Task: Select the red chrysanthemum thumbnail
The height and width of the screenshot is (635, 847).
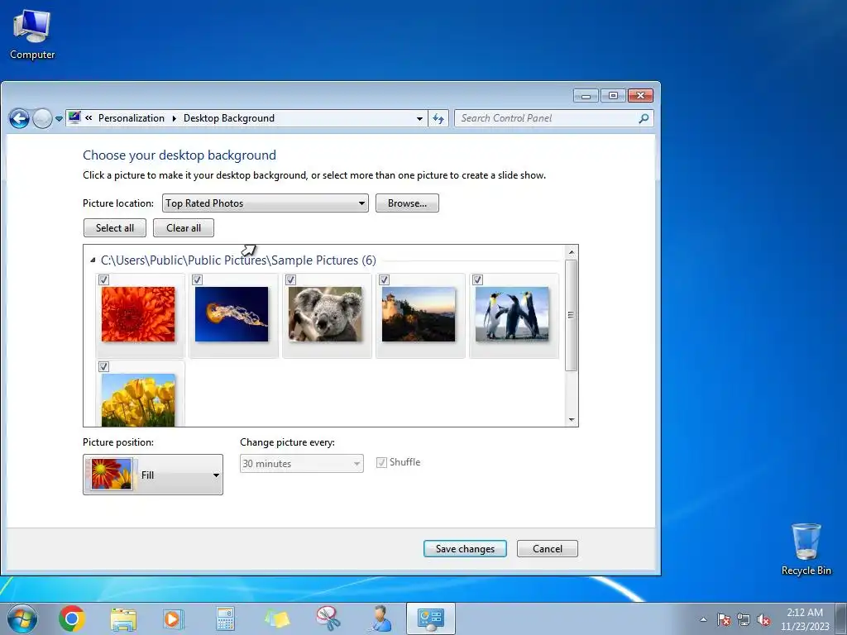Action: (x=138, y=314)
